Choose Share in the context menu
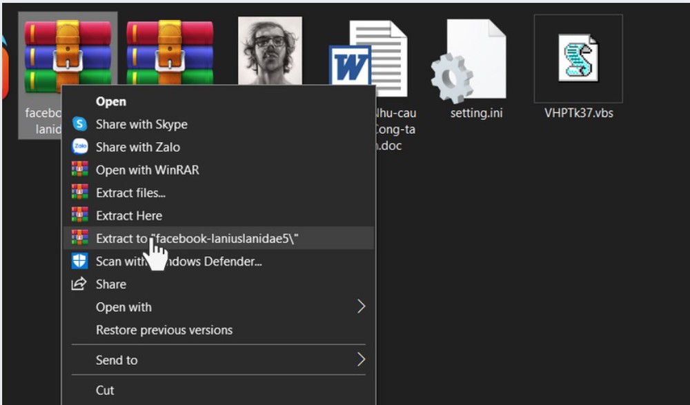Viewport: 690px width, 405px height. (x=219, y=284)
